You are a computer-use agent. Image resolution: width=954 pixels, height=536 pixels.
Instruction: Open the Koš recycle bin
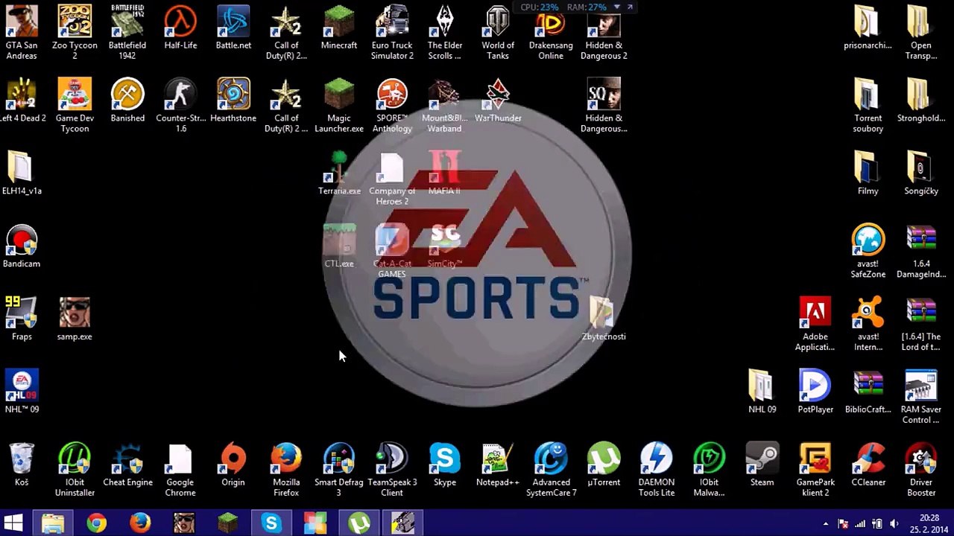pos(22,465)
